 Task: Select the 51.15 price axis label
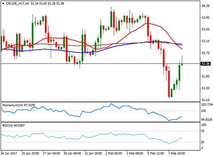pos(206,100)
